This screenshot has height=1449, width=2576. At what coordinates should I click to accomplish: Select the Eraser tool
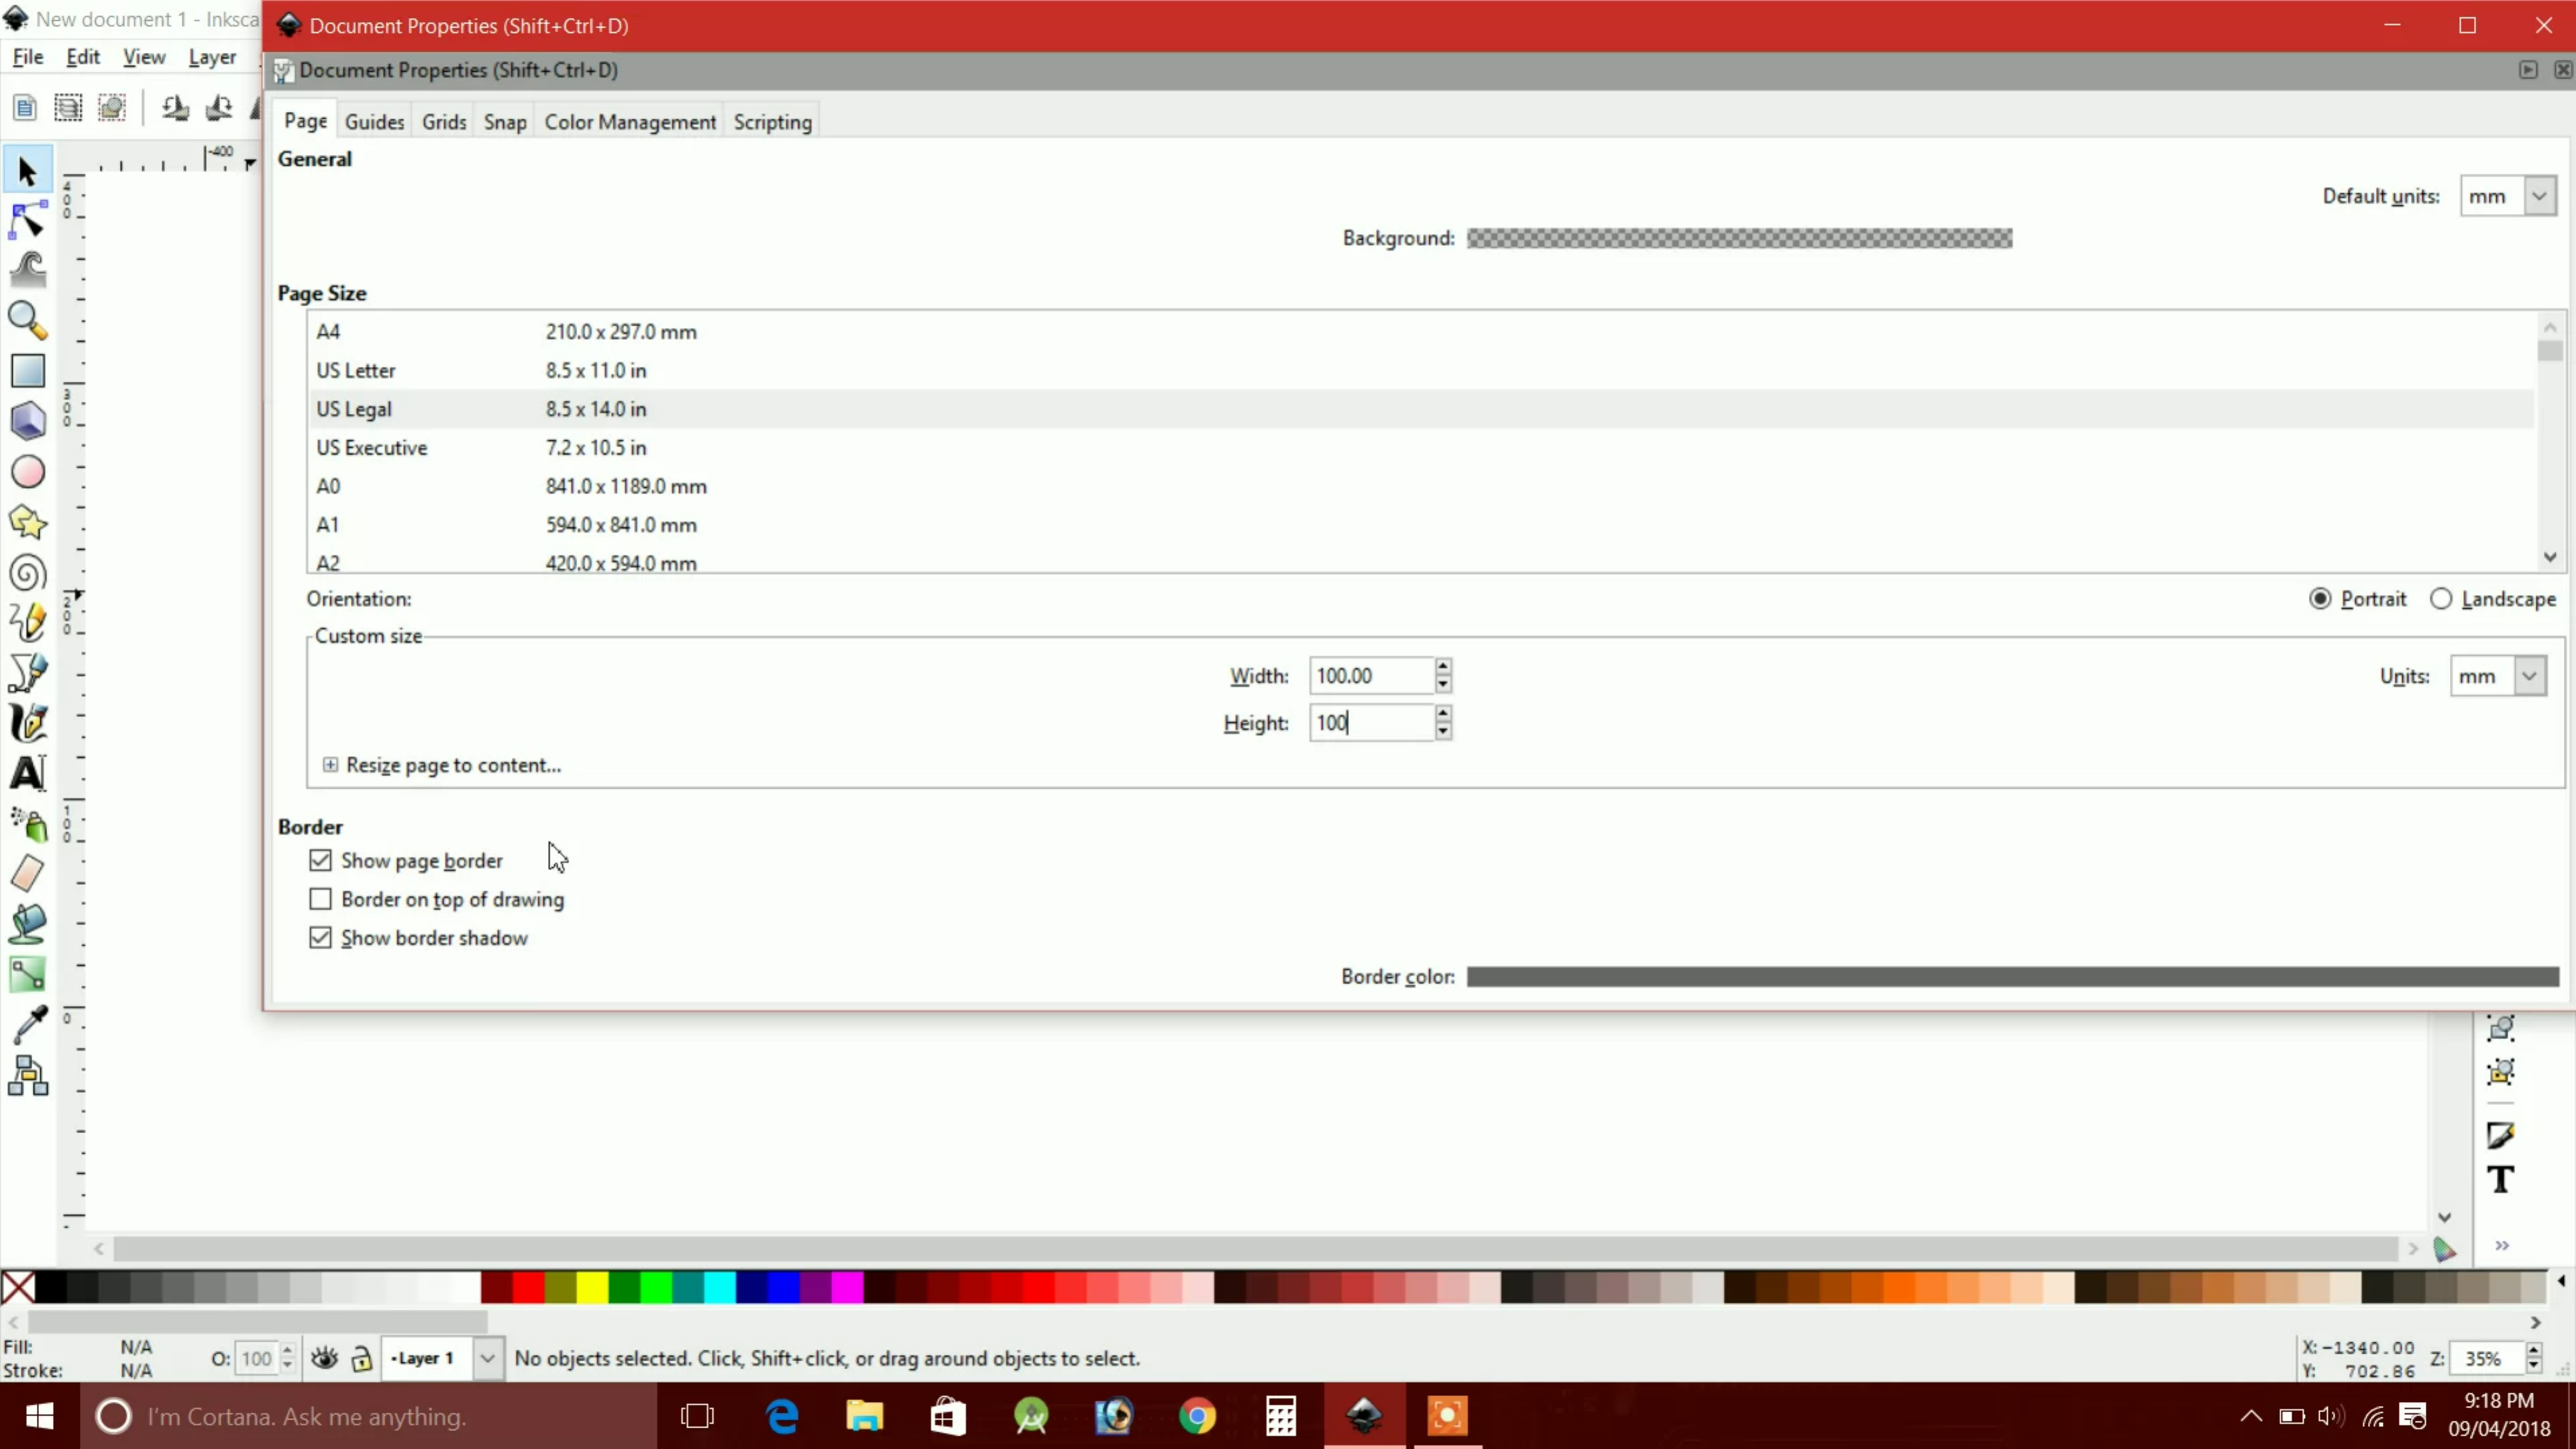click(27, 873)
